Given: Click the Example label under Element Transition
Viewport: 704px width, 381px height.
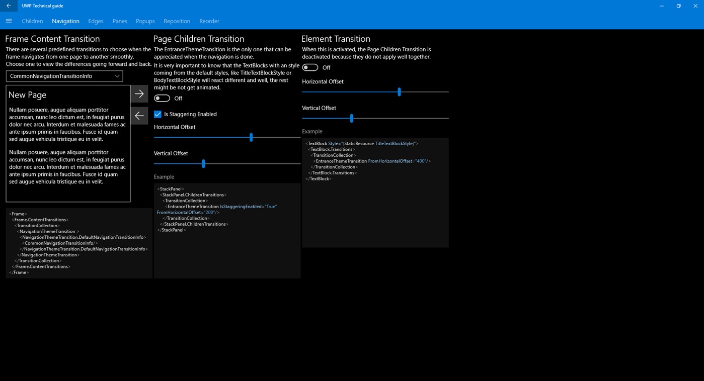Looking at the screenshot, I should 312,131.
